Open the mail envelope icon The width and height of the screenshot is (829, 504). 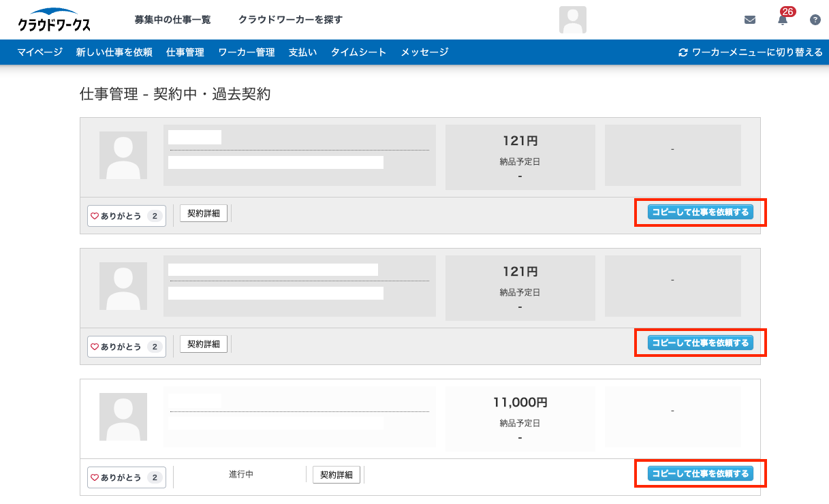tap(750, 20)
